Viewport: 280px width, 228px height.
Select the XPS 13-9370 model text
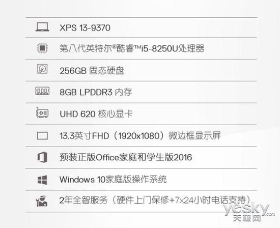tap(85, 28)
